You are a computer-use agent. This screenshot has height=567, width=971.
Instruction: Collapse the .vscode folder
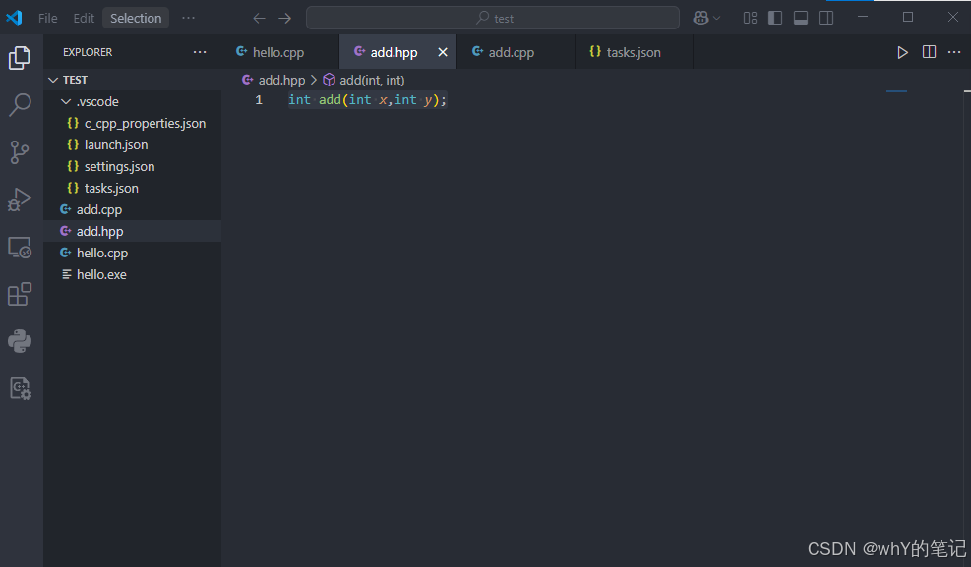[133, 101]
